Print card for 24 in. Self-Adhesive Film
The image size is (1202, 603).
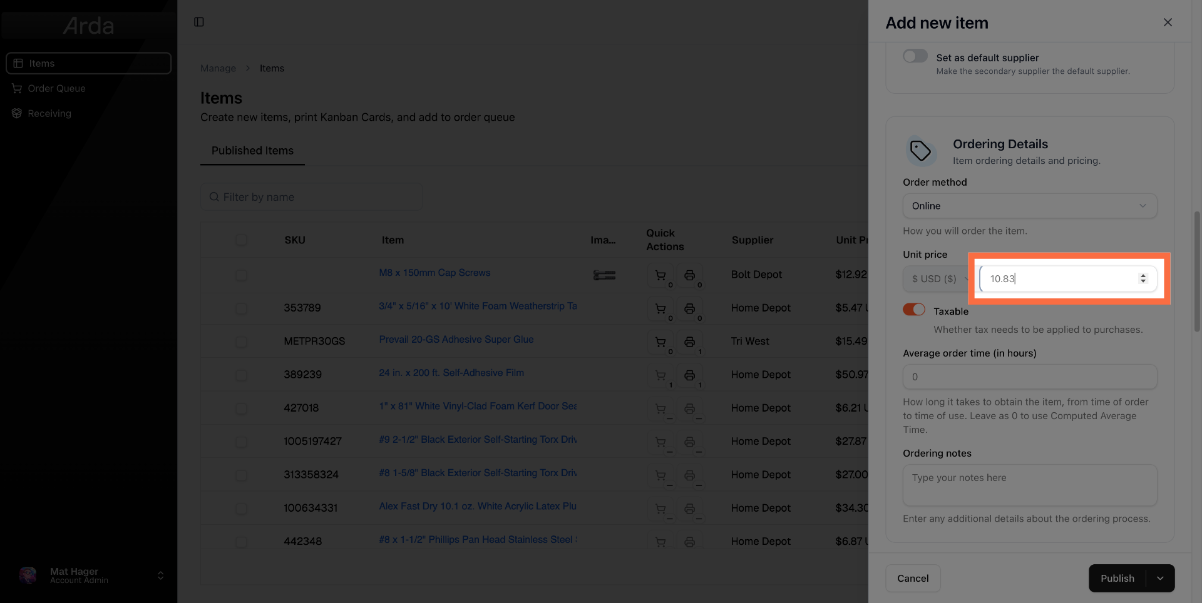[x=689, y=375]
